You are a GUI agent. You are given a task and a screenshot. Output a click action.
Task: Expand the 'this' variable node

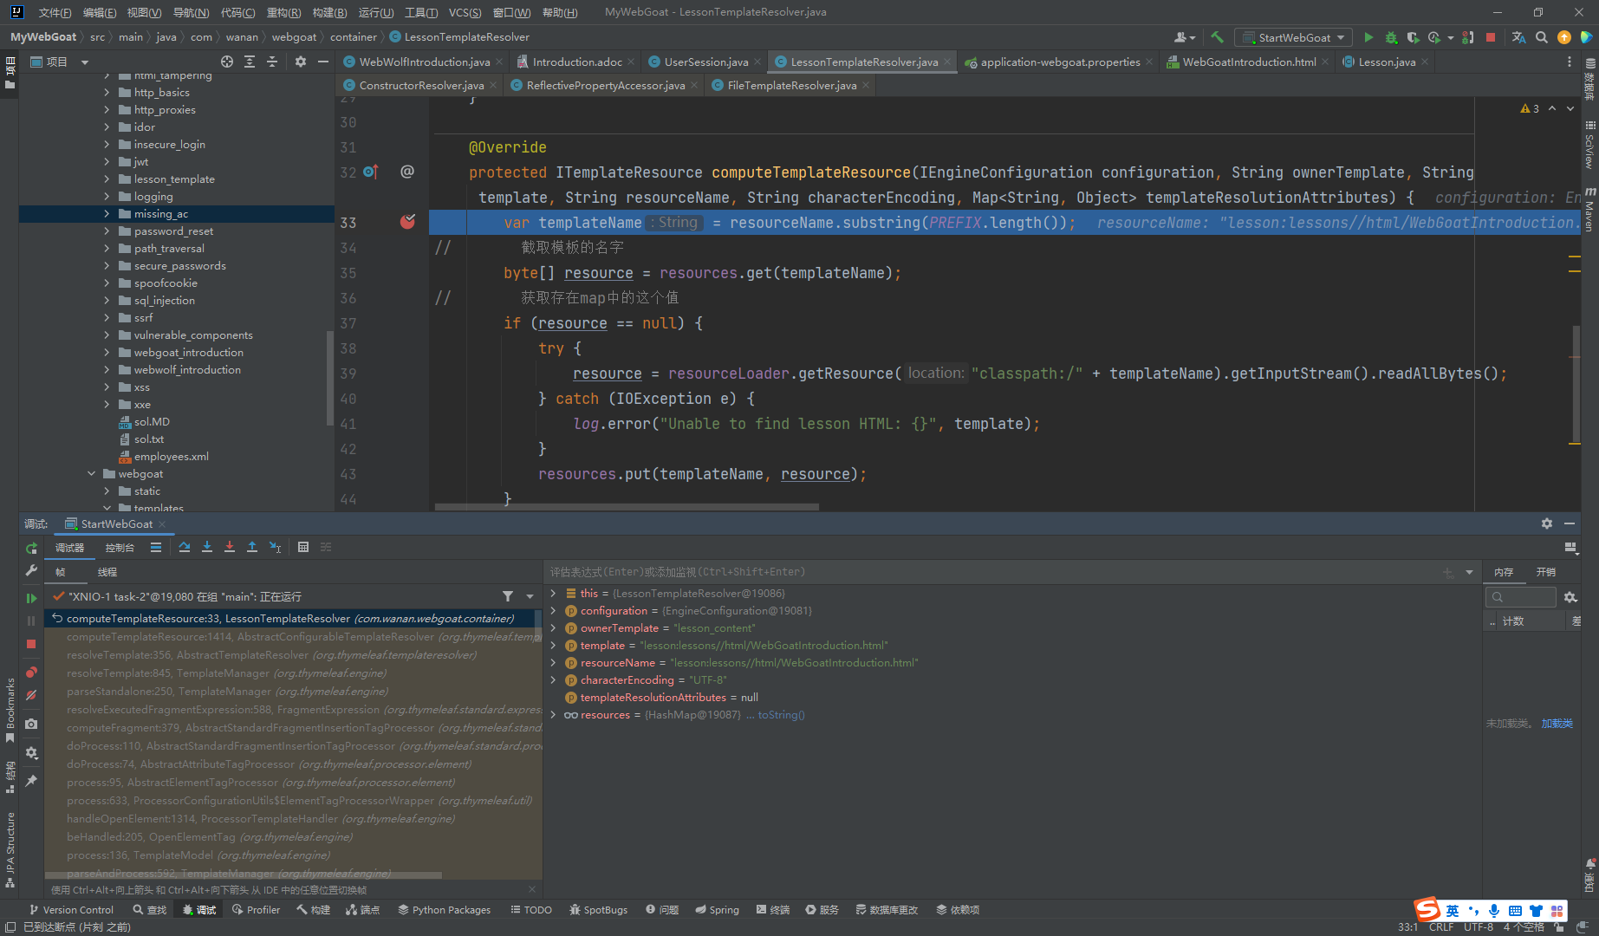553,594
